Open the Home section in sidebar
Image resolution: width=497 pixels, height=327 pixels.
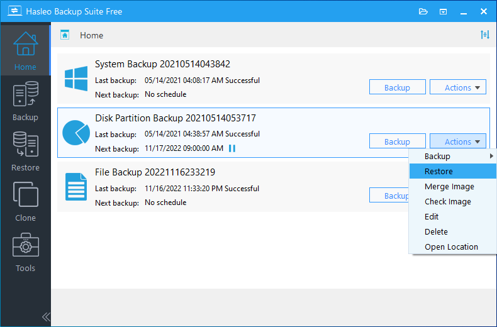[x=25, y=49]
